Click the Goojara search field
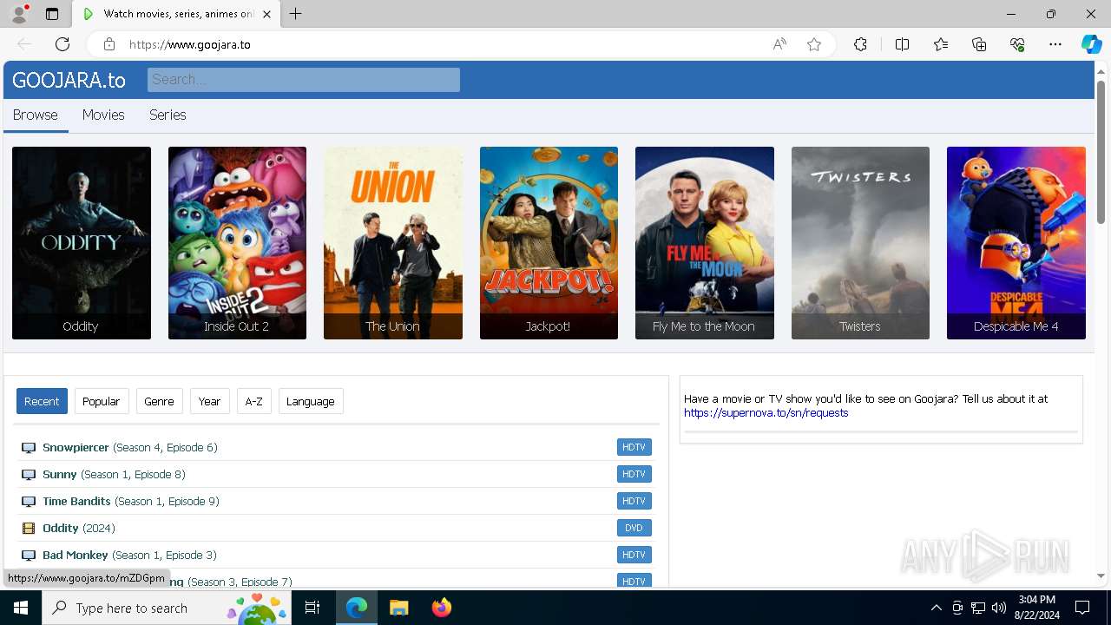1111x625 pixels. pyautogui.click(x=304, y=80)
